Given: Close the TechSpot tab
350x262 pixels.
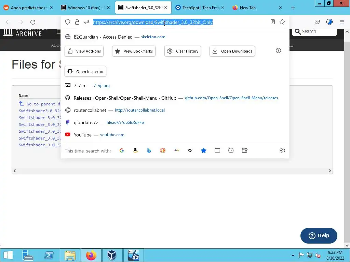Looking at the screenshot, I should tap(223, 8).
